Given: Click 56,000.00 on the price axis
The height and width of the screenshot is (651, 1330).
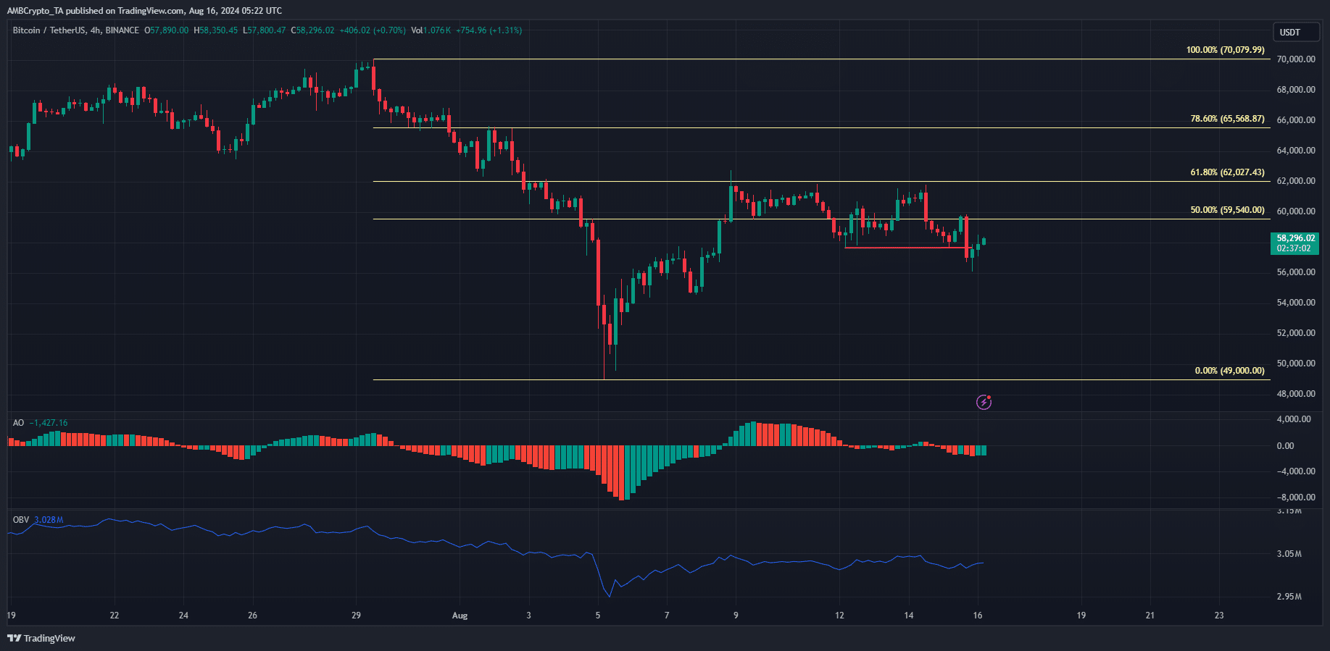Looking at the screenshot, I should pos(1296,272).
